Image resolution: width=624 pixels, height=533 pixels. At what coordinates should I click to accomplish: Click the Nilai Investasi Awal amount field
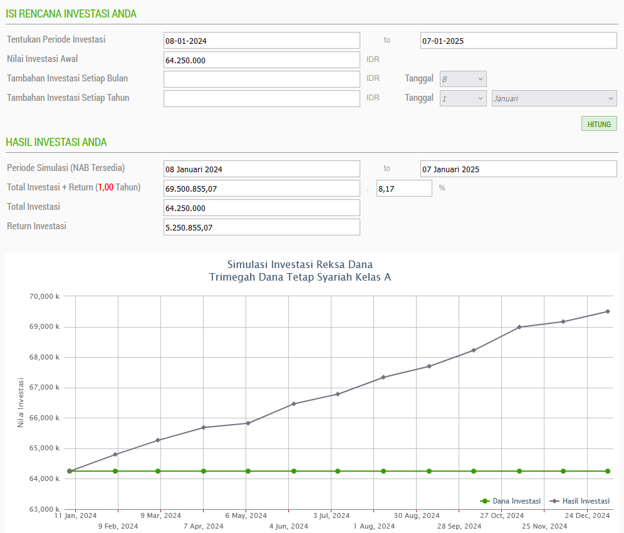[262, 60]
